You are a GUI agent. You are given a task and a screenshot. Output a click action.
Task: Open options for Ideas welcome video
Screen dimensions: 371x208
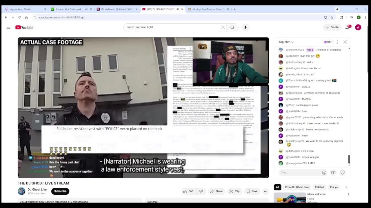(x=348, y=195)
